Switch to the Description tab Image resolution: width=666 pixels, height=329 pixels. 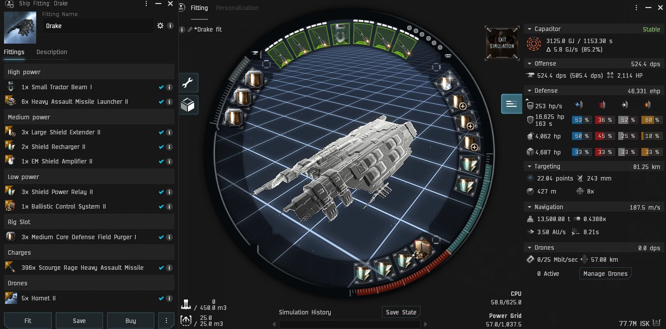point(52,52)
